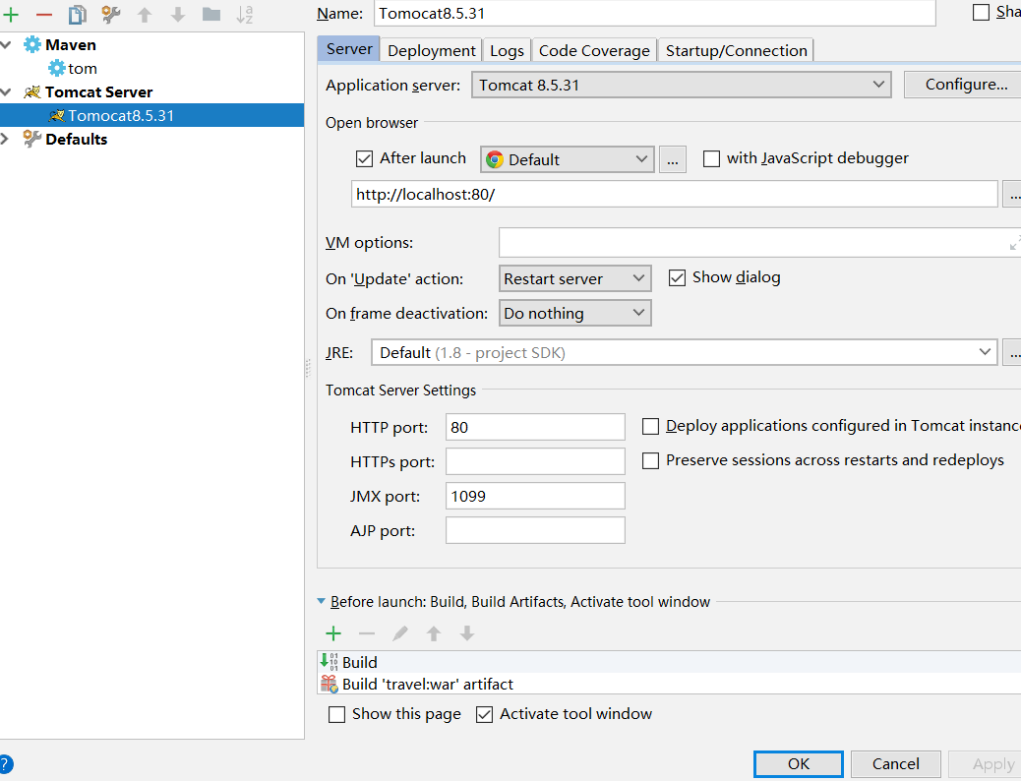Click the Tomcat Server cat icon
This screenshot has height=781, width=1021.
31,91
